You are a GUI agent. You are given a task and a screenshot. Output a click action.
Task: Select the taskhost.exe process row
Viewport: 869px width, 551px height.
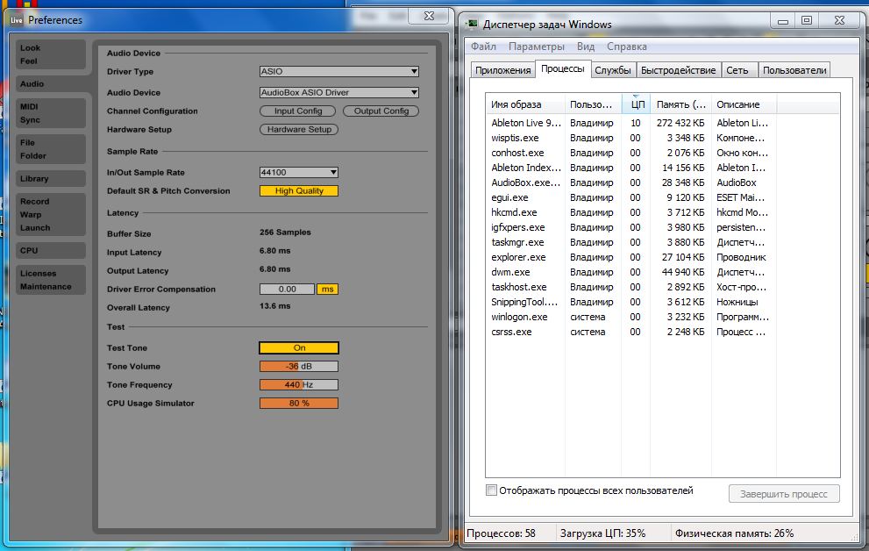(x=663, y=288)
